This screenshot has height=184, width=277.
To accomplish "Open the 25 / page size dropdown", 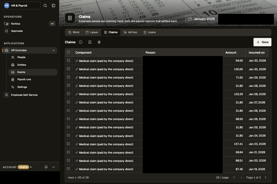I will point(226,177).
